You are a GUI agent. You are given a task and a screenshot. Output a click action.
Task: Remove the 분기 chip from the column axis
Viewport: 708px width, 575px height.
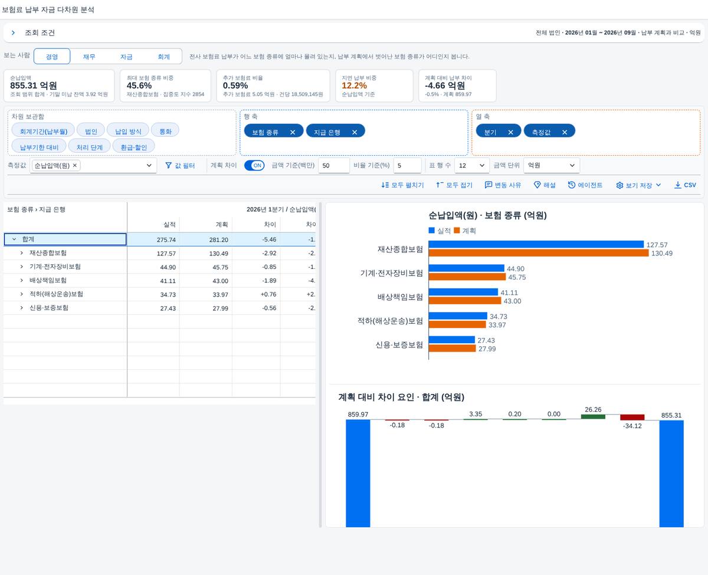(510, 132)
